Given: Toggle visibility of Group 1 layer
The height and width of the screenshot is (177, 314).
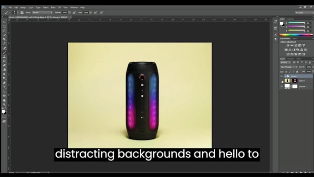Looking at the screenshot, I should 281,76.
